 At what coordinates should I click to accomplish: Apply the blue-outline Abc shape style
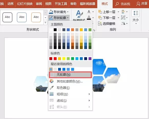click(22, 17)
